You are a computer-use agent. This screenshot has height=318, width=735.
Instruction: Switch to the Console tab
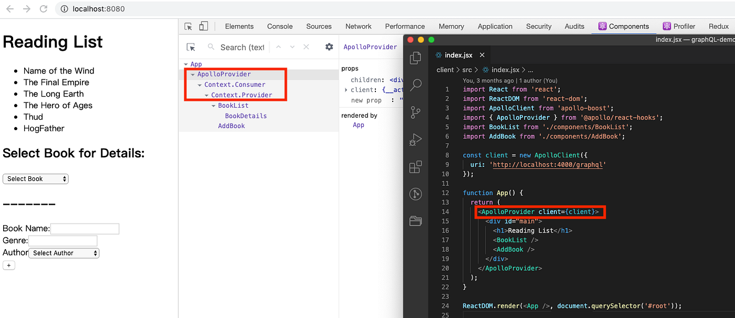click(x=280, y=26)
